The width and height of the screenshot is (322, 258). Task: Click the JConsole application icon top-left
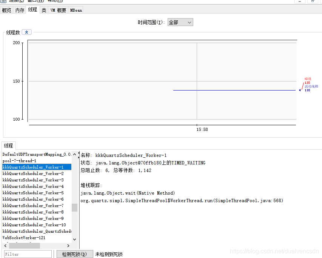pyautogui.click(x=3, y=1)
